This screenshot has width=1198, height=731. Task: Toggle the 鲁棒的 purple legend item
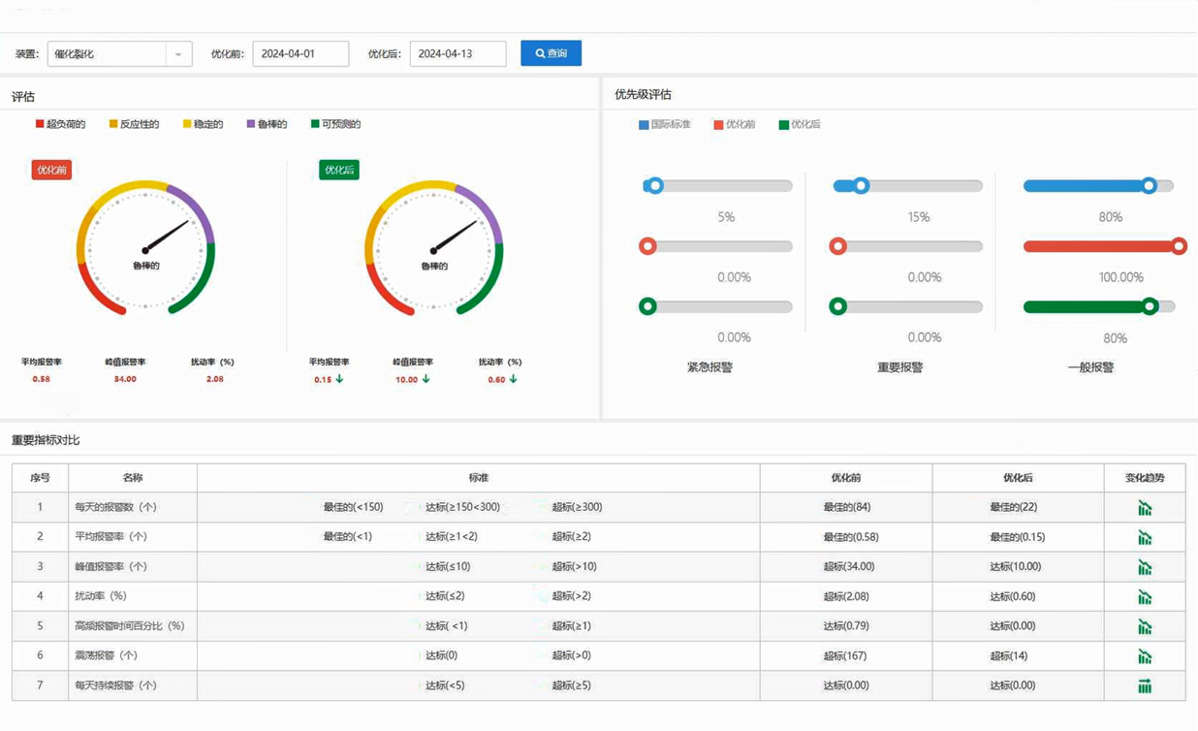click(x=267, y=124)
